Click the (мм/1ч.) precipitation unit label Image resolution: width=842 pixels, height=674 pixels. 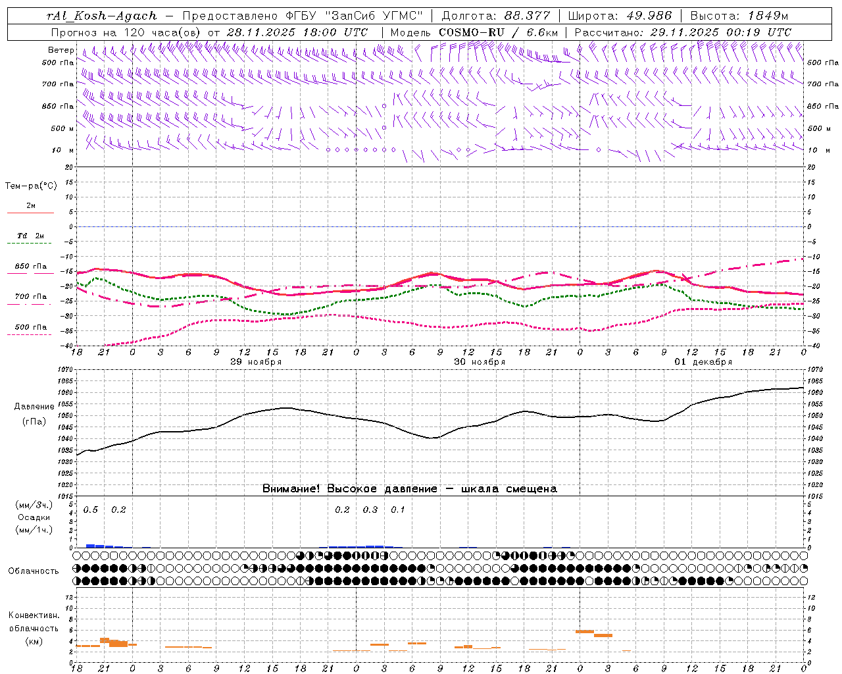34,530
